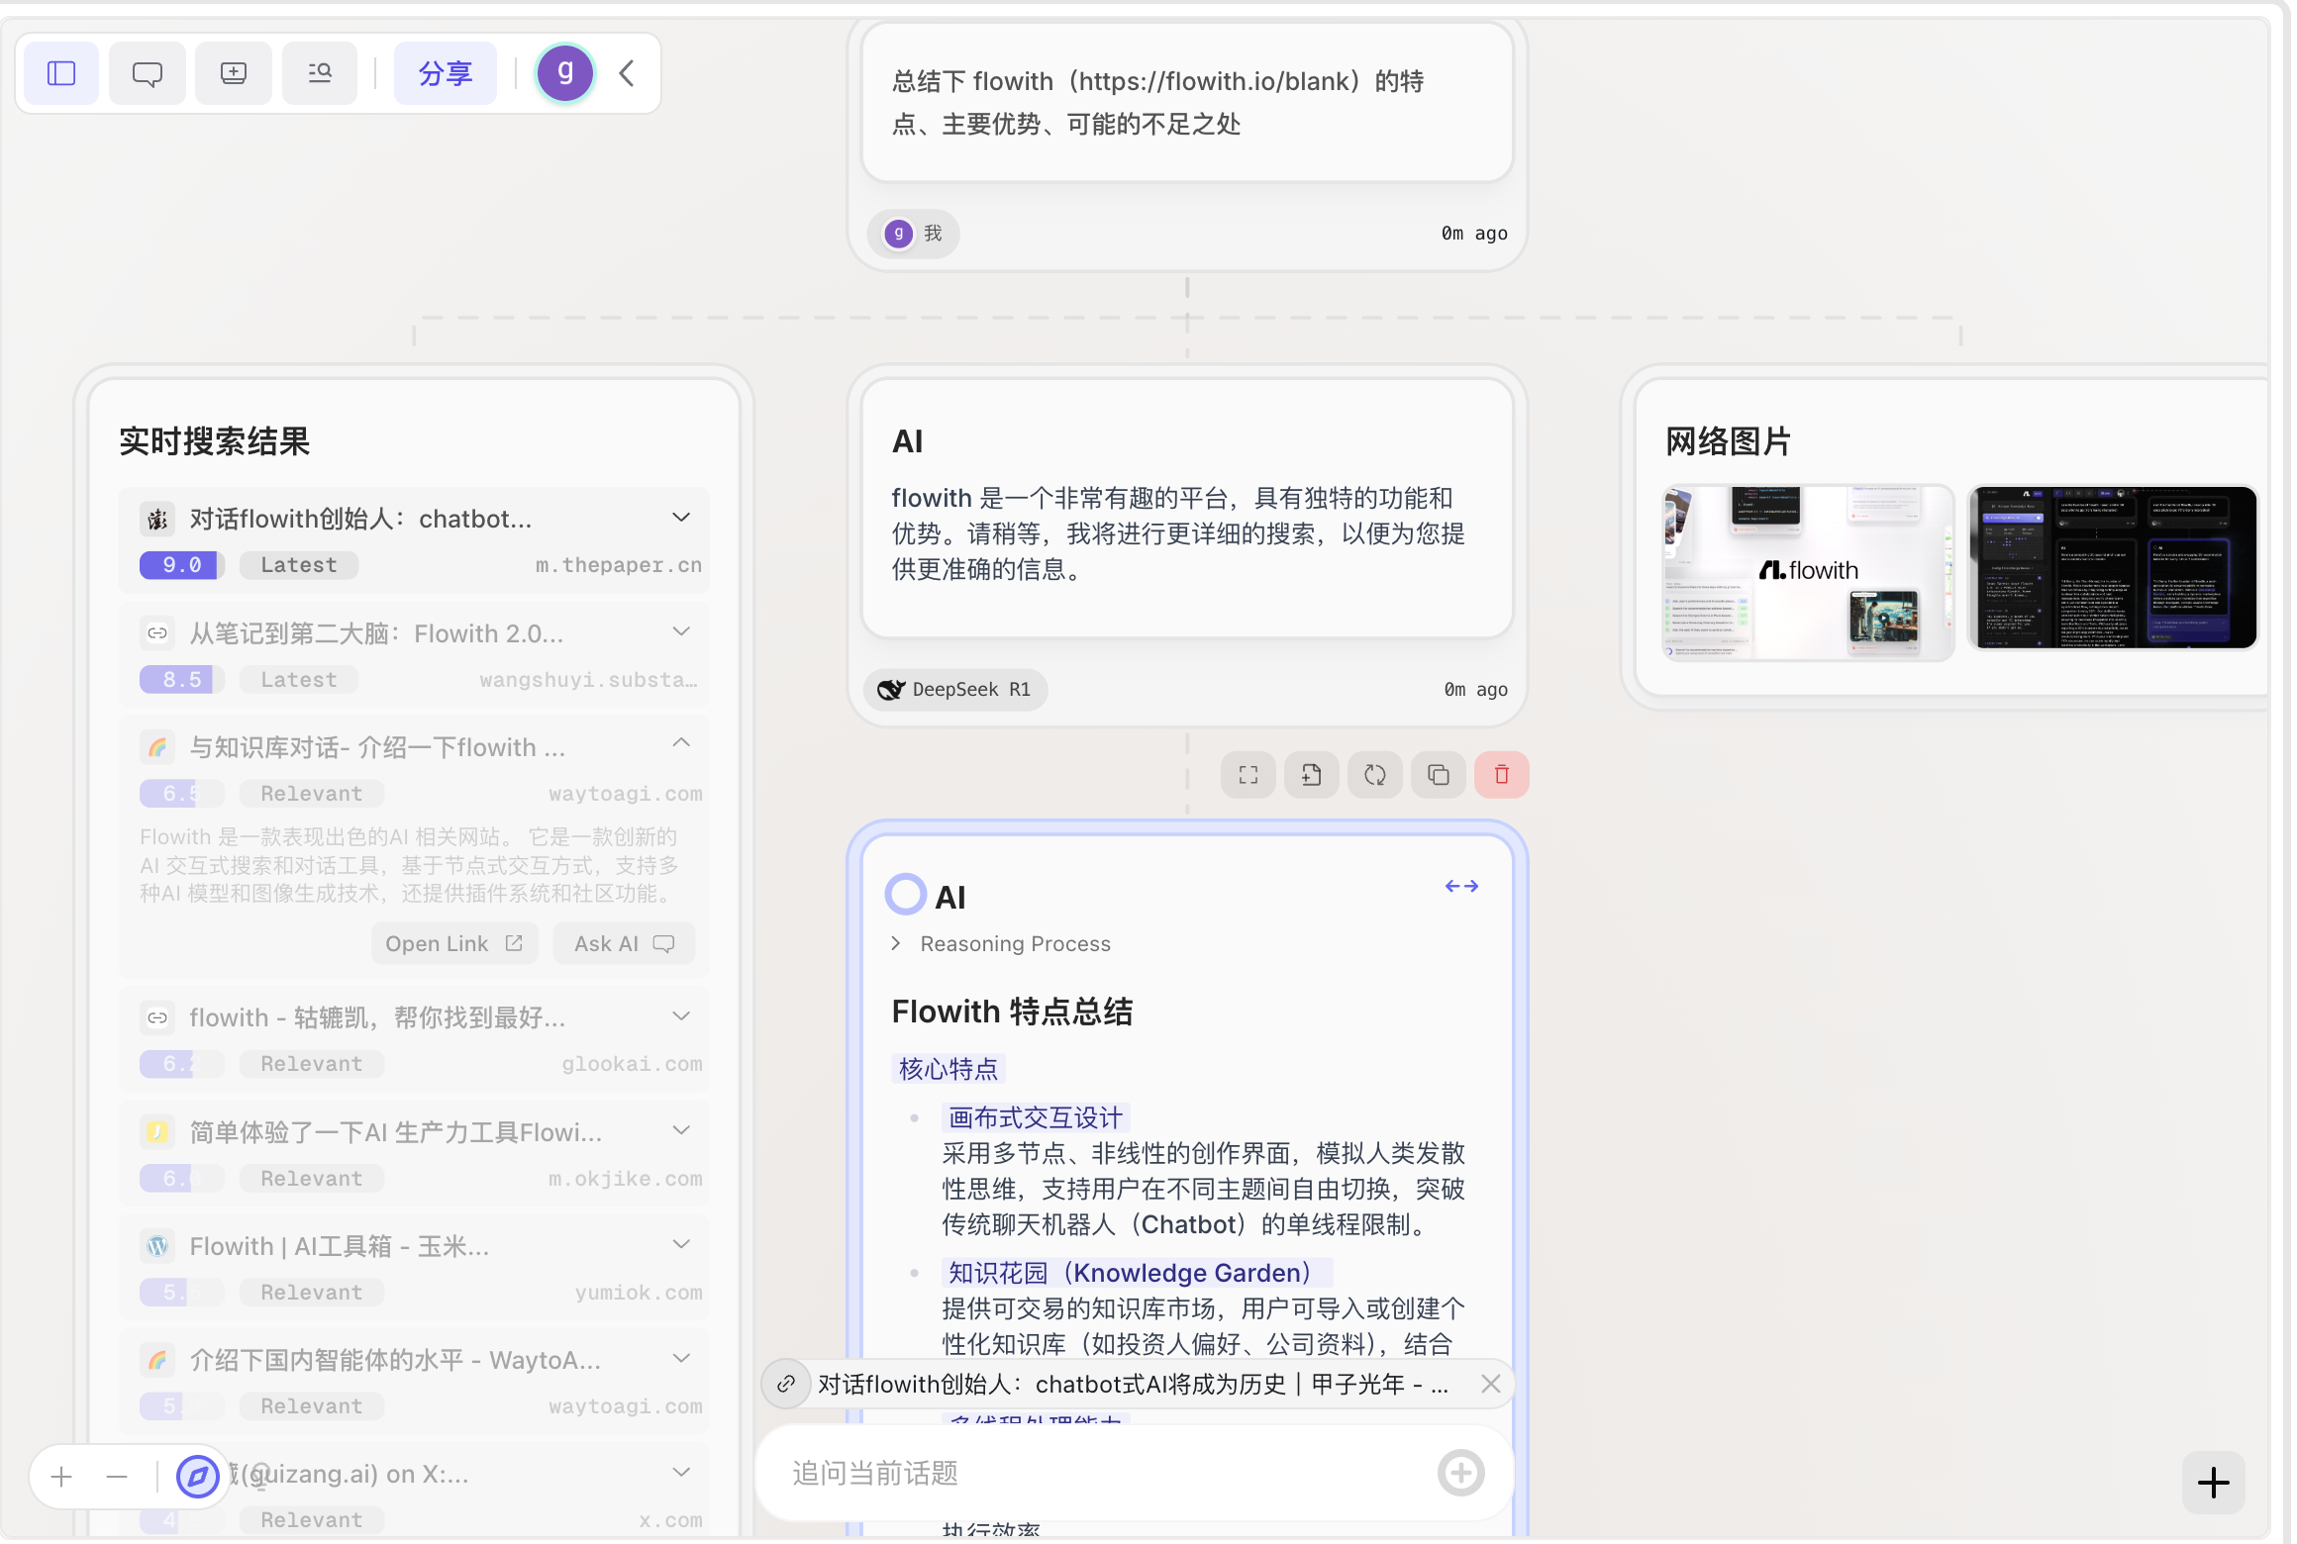Click the zoom in plus control

tap(61, 1478)
